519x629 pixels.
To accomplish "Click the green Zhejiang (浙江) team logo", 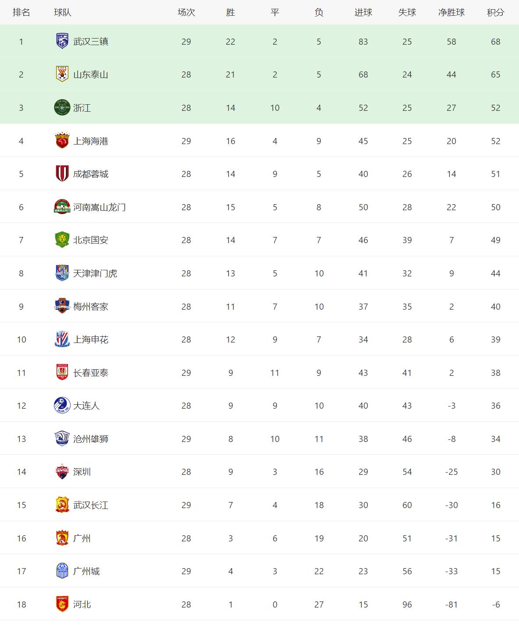I will 62,108.
